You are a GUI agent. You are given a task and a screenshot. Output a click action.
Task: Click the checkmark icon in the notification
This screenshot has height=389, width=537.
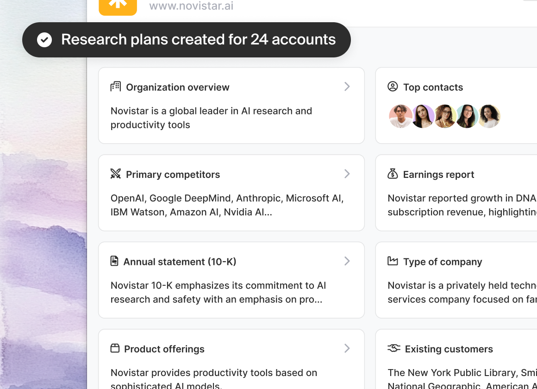[x=44, y=39]
